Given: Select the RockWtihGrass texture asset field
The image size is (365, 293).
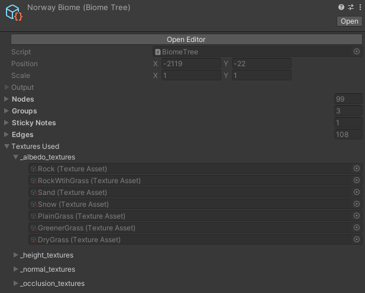Looking at the screenshot, I should 195,180.
